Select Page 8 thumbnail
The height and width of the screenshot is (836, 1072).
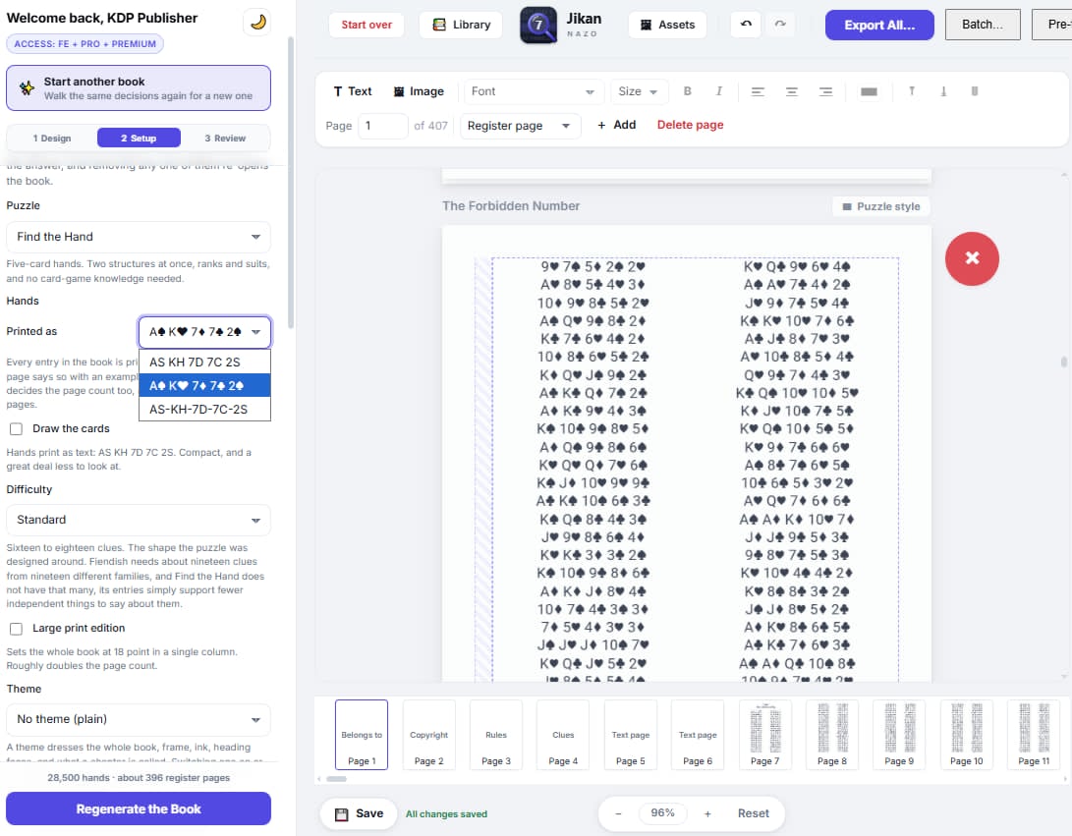click(x=832, y=735)
